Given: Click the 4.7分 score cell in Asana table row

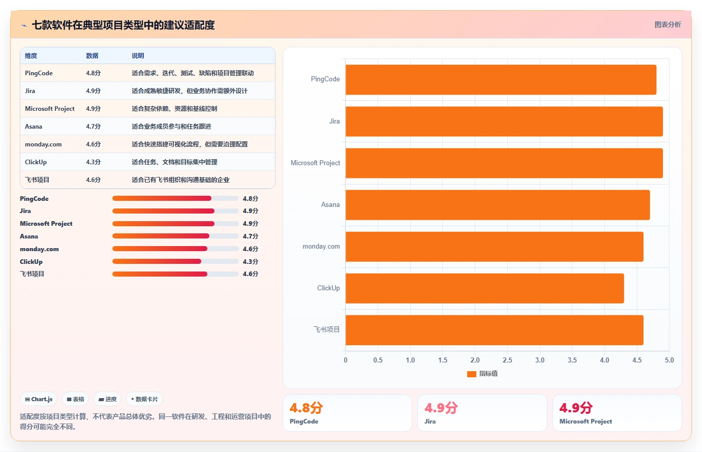Looking at the screenshot, I should coord(94,127).
